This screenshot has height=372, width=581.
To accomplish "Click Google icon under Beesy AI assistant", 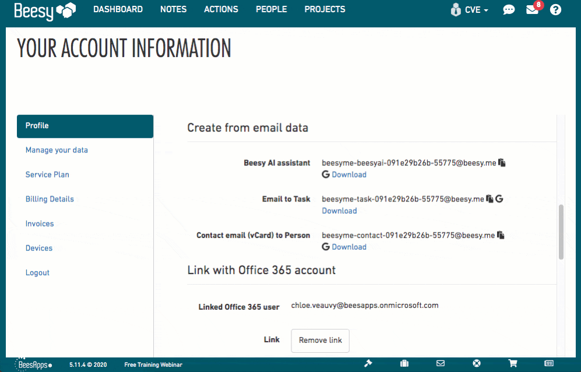I will pos(325,174).
